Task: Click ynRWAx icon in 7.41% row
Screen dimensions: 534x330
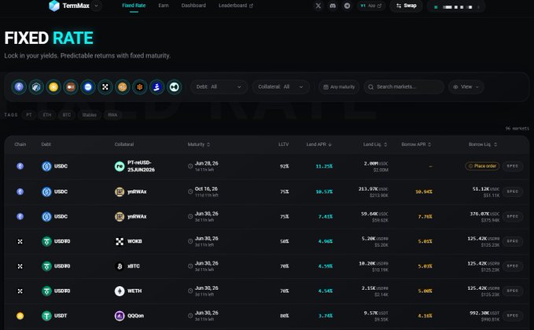Action: (120, 217)
